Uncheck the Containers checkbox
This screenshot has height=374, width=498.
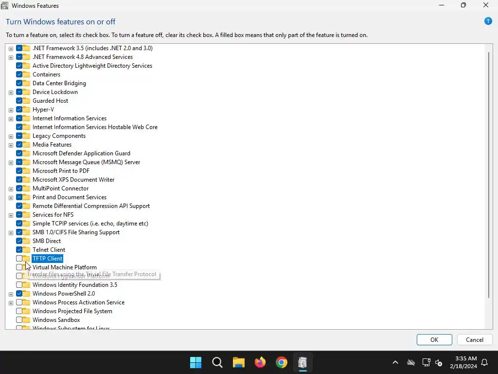[x=19, y=75]
